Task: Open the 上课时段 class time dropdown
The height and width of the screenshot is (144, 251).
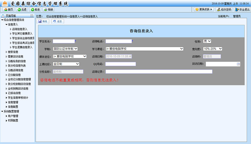Action: click(x=66, y=64)
